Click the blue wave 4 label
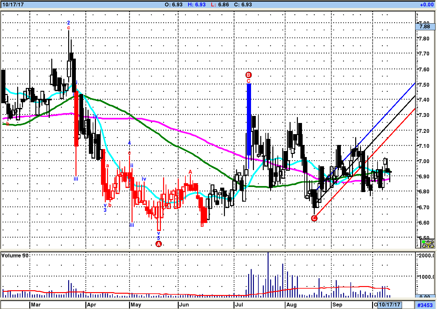 tap(129, 143)
